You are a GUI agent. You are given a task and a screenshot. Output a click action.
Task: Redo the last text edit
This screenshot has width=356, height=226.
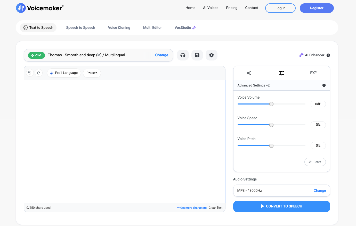click(x=38, y=73)
